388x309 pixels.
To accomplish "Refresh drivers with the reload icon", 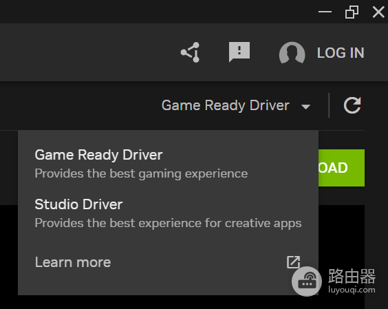I will point(352,105).
